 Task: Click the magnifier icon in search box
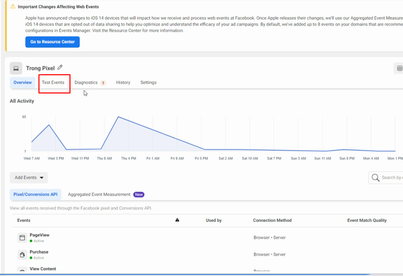tap(375, 177)
